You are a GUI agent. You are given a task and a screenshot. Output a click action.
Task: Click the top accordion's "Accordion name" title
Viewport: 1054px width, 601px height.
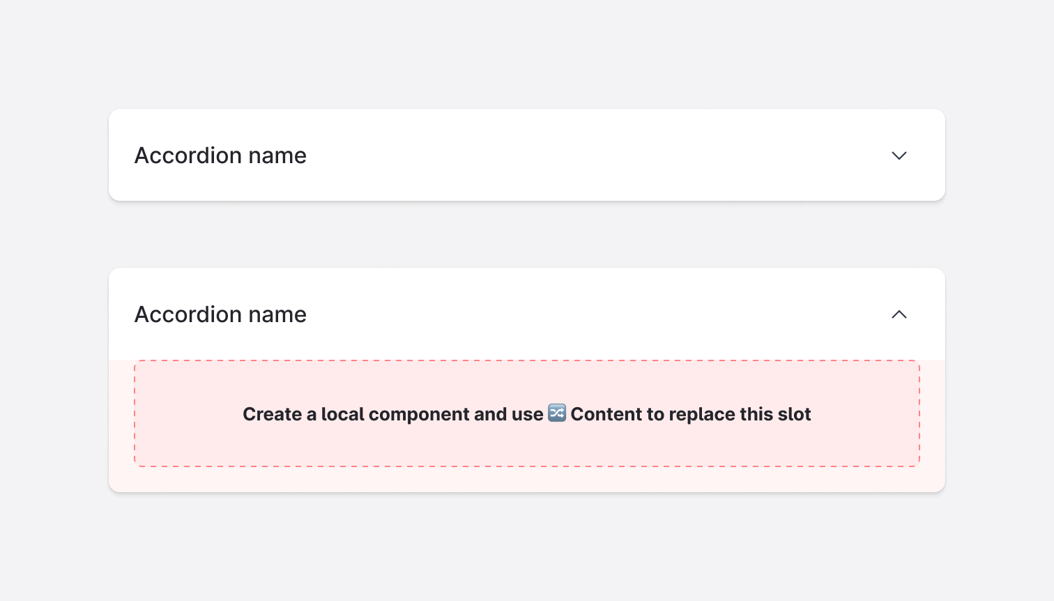(x=220, y=155)
